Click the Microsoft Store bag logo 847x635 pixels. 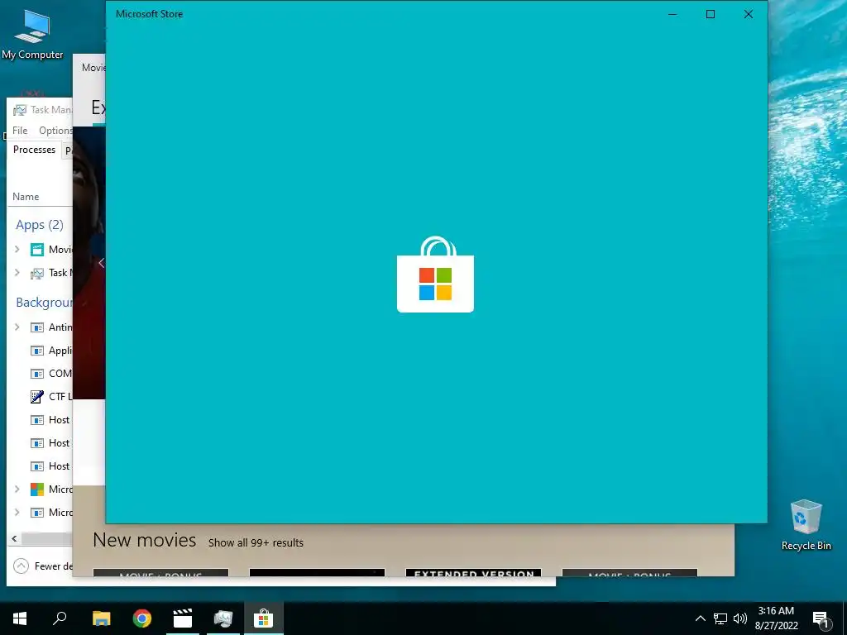435,275
